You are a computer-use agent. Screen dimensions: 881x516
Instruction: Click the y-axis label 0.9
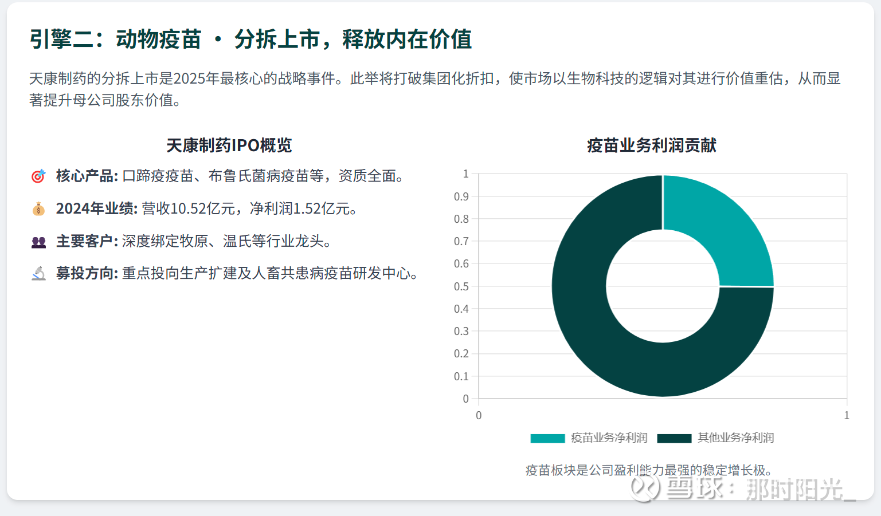tap(461, 196)
